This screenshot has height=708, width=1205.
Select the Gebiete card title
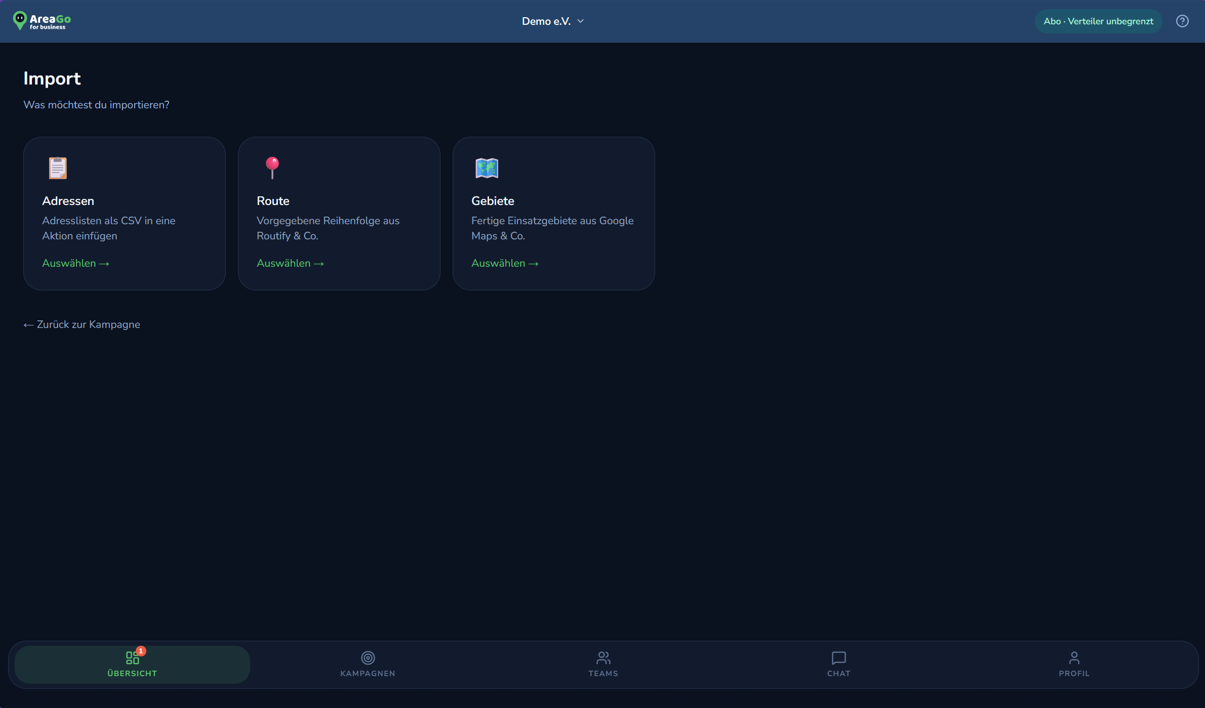(x=493, y=201)
